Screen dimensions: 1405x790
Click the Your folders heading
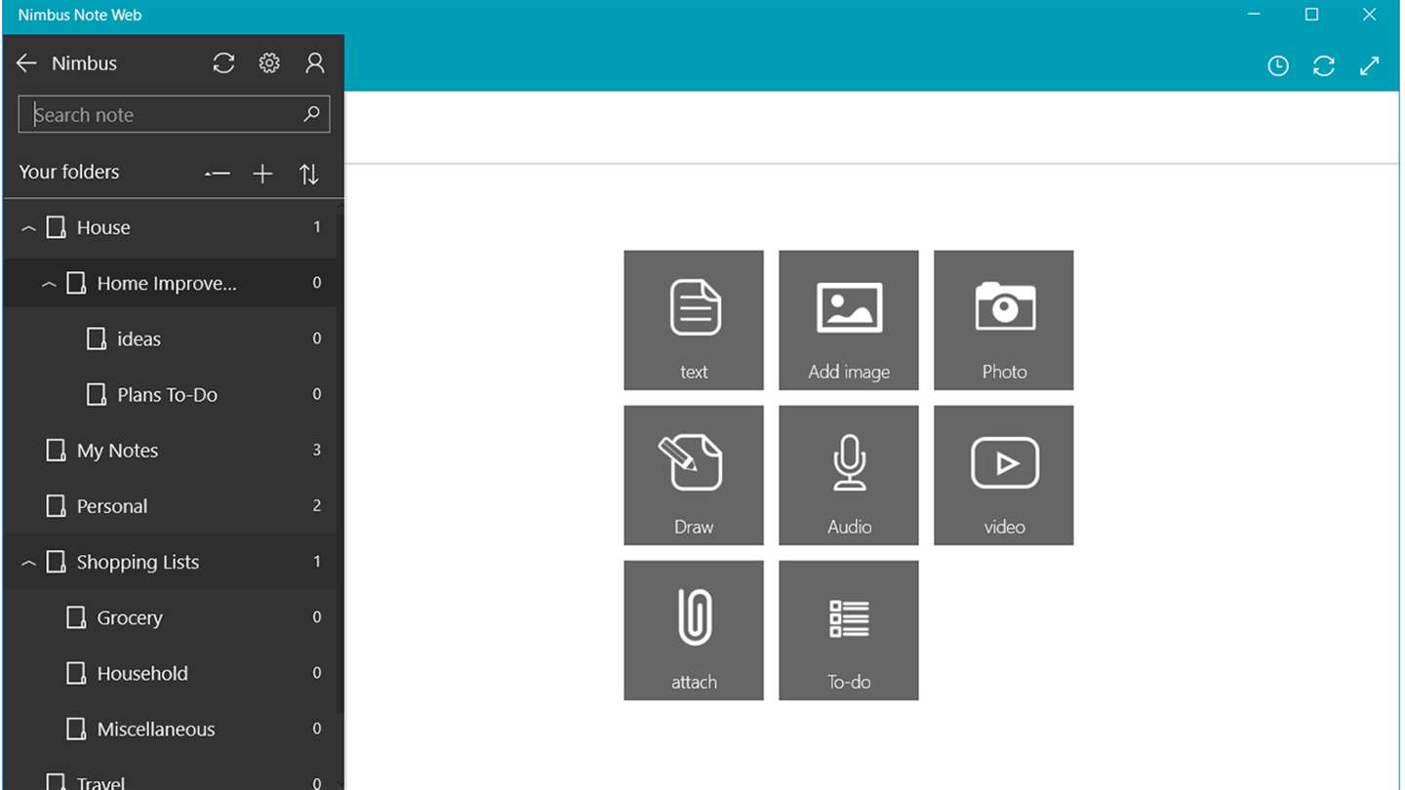coord(69,172)
